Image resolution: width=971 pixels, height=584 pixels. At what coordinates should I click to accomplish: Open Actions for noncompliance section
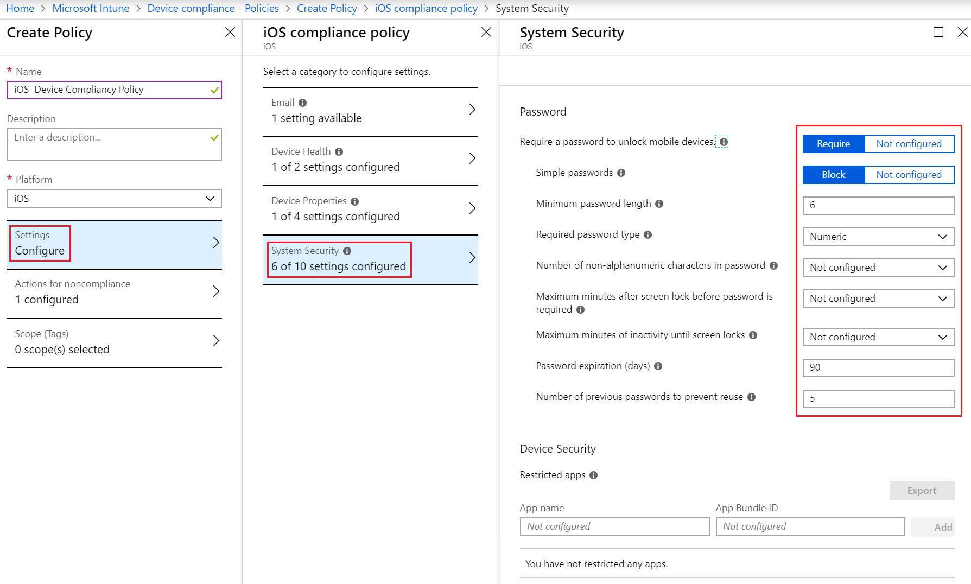(114, 292)
